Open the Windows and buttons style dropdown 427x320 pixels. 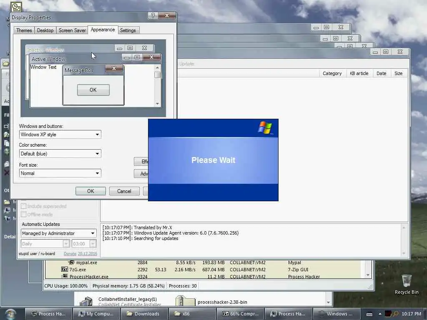(x=60, y=135)
